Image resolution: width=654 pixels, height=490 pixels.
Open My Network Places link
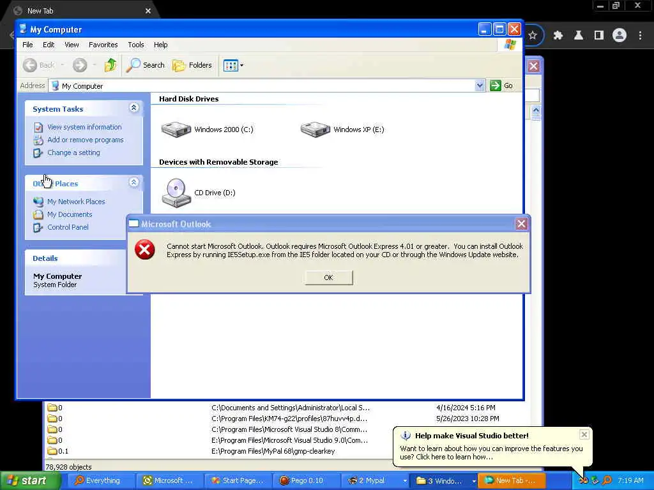pos(76,202)
